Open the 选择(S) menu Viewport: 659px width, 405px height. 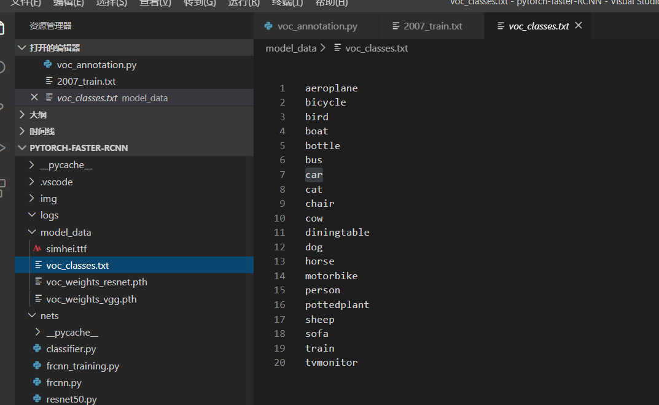pos(112,3)
